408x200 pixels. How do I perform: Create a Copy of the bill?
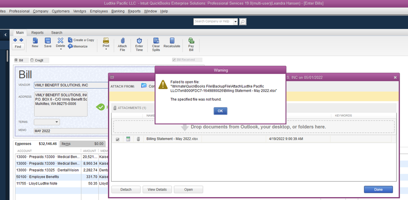[81, 40]
